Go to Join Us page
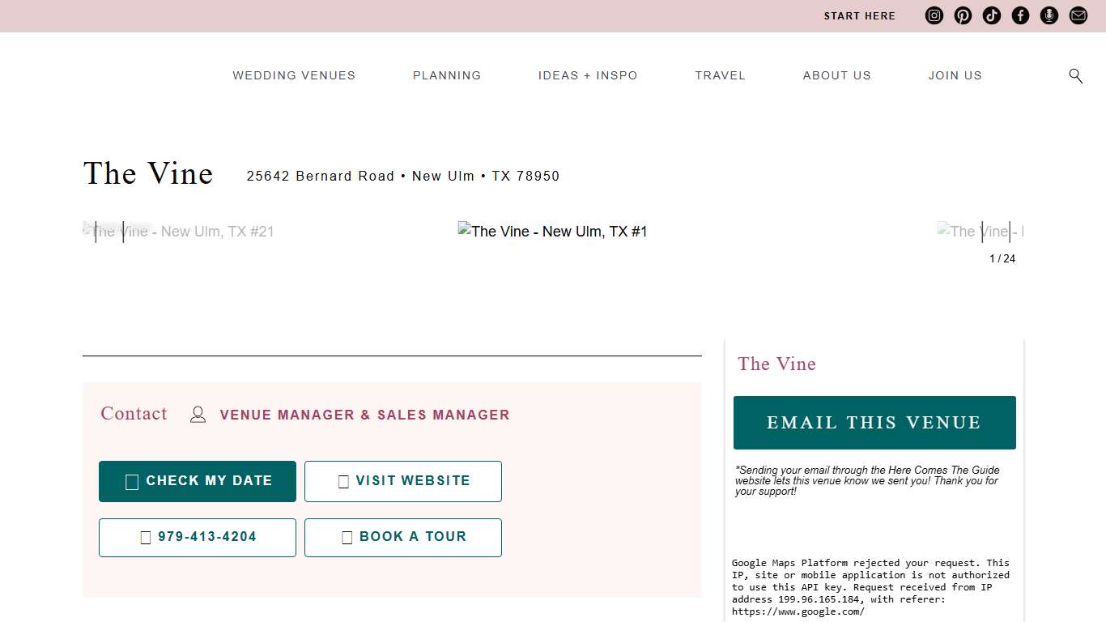 955,75
